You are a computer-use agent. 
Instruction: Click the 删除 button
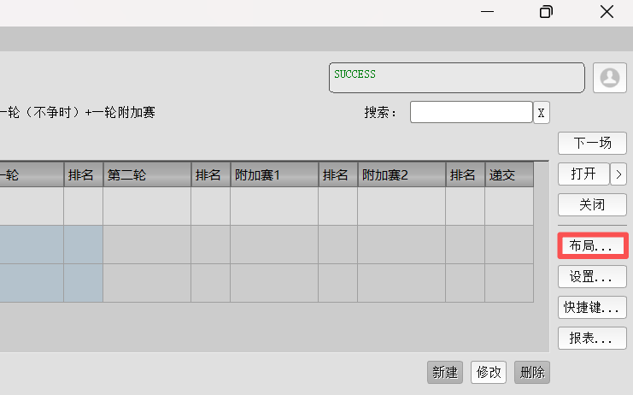pos(532,373)
